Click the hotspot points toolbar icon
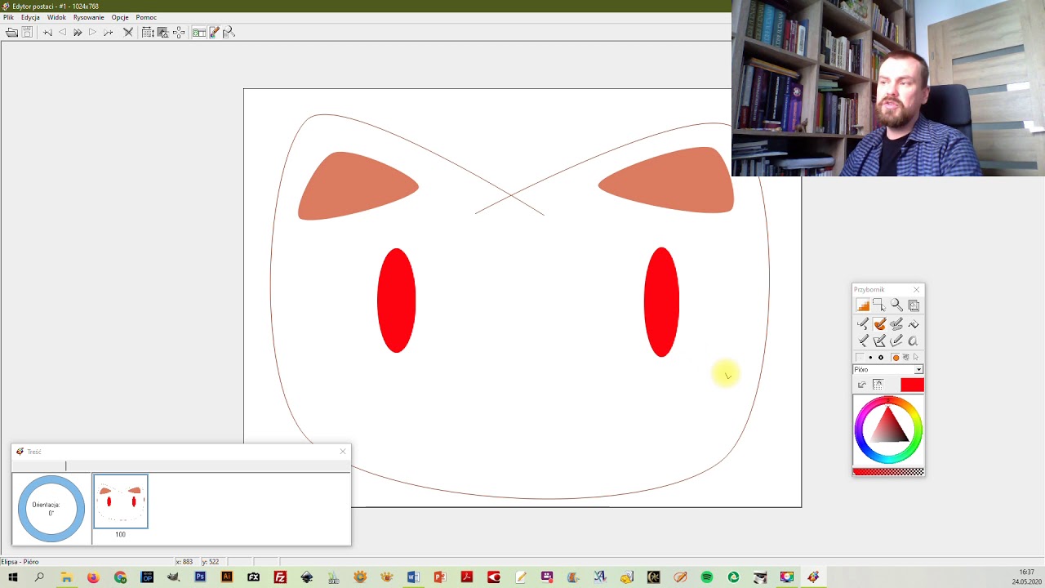 coord(178,33)
